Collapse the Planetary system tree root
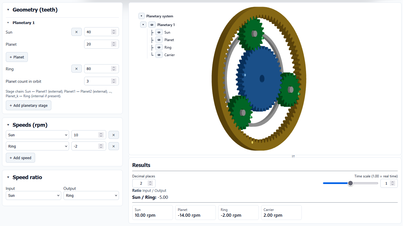 click(x=142, y=16)
